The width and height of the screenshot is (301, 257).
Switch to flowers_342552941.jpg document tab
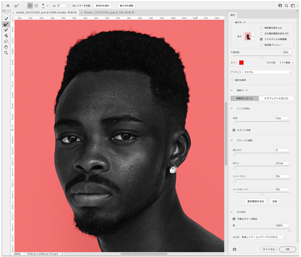tap(109, 13)
